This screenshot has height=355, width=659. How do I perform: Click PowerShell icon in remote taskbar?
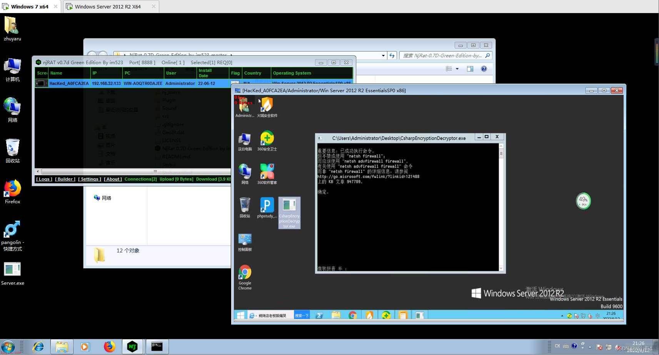319,315
